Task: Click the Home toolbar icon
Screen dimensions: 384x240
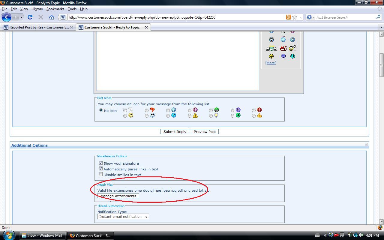Action: tap(52, 17)
